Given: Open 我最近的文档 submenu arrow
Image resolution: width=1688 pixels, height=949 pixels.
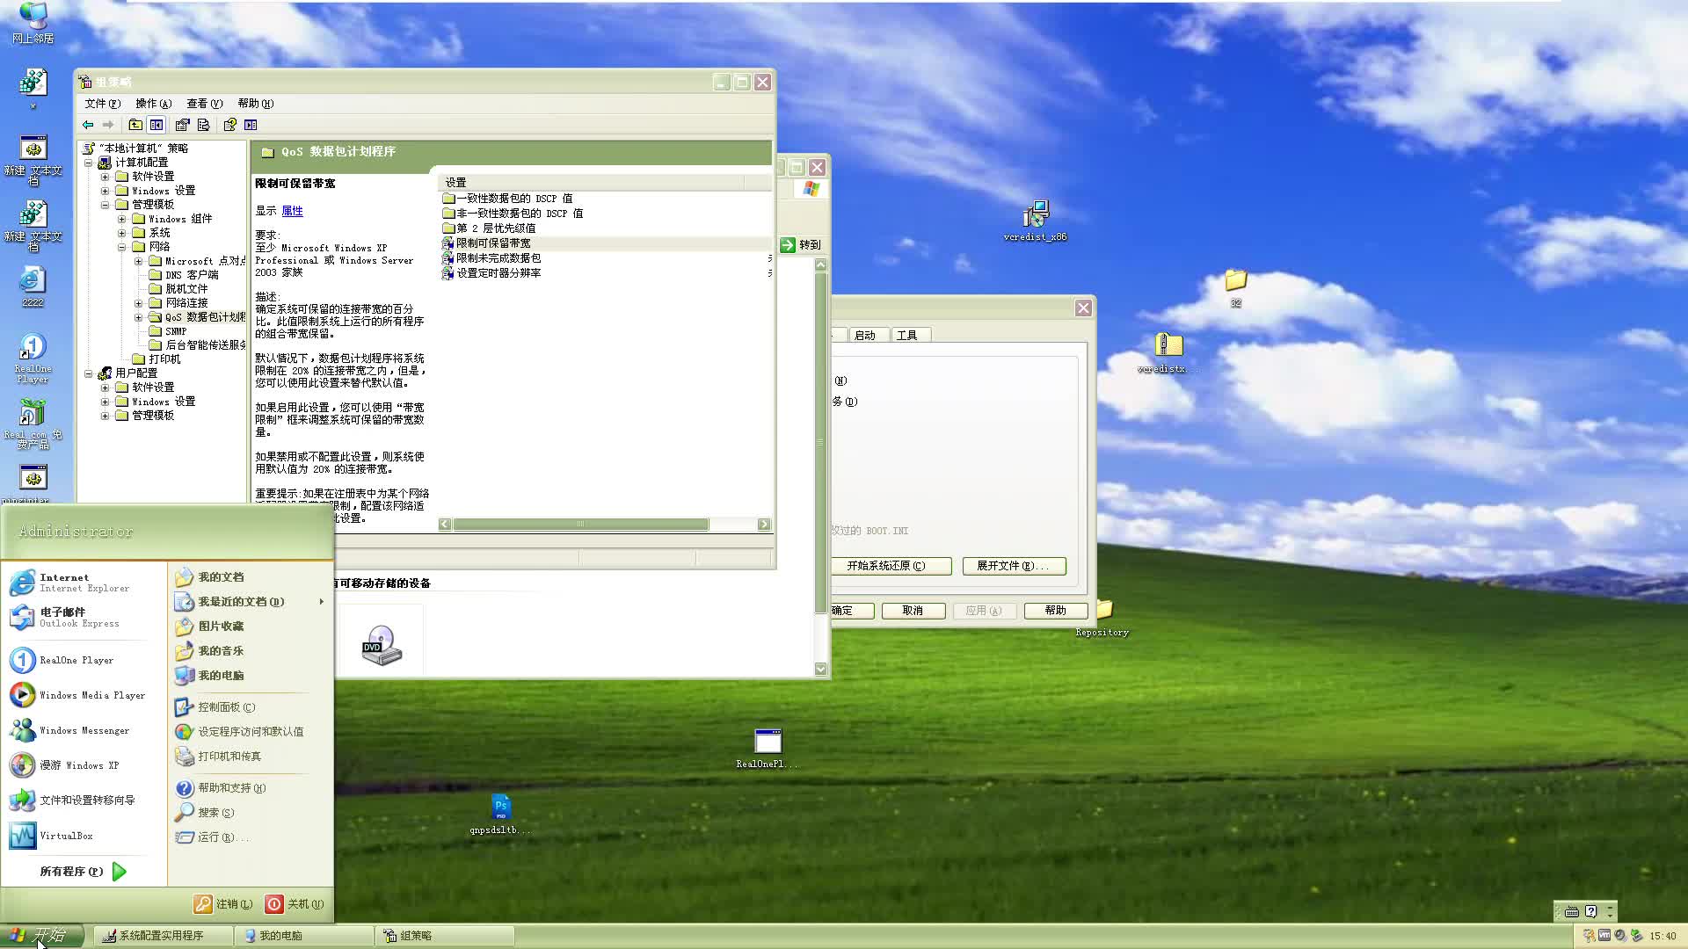Looking at the screenshot, I should (x=321, y=602).
